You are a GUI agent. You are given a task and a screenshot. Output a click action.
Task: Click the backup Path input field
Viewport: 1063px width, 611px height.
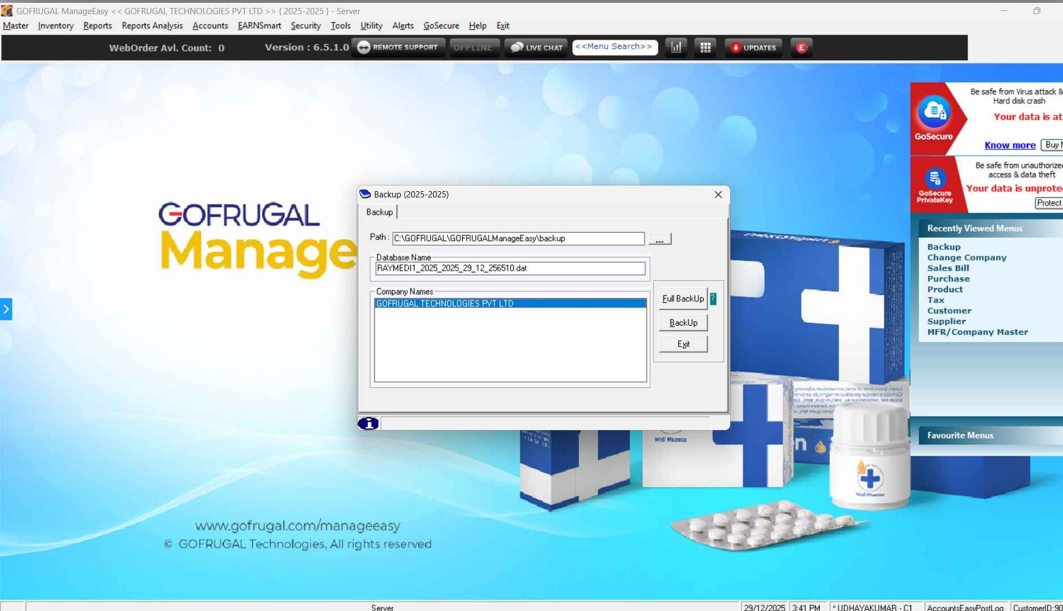[518, 238]
